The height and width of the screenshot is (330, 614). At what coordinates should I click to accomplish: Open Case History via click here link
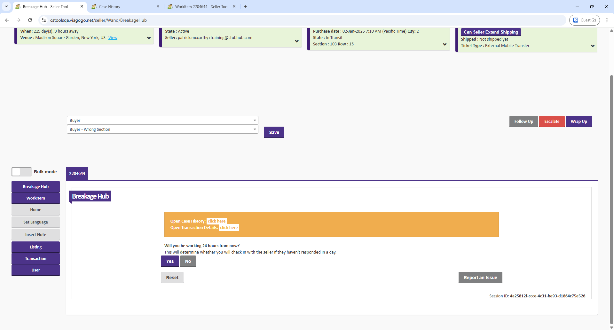click(216, 221)
